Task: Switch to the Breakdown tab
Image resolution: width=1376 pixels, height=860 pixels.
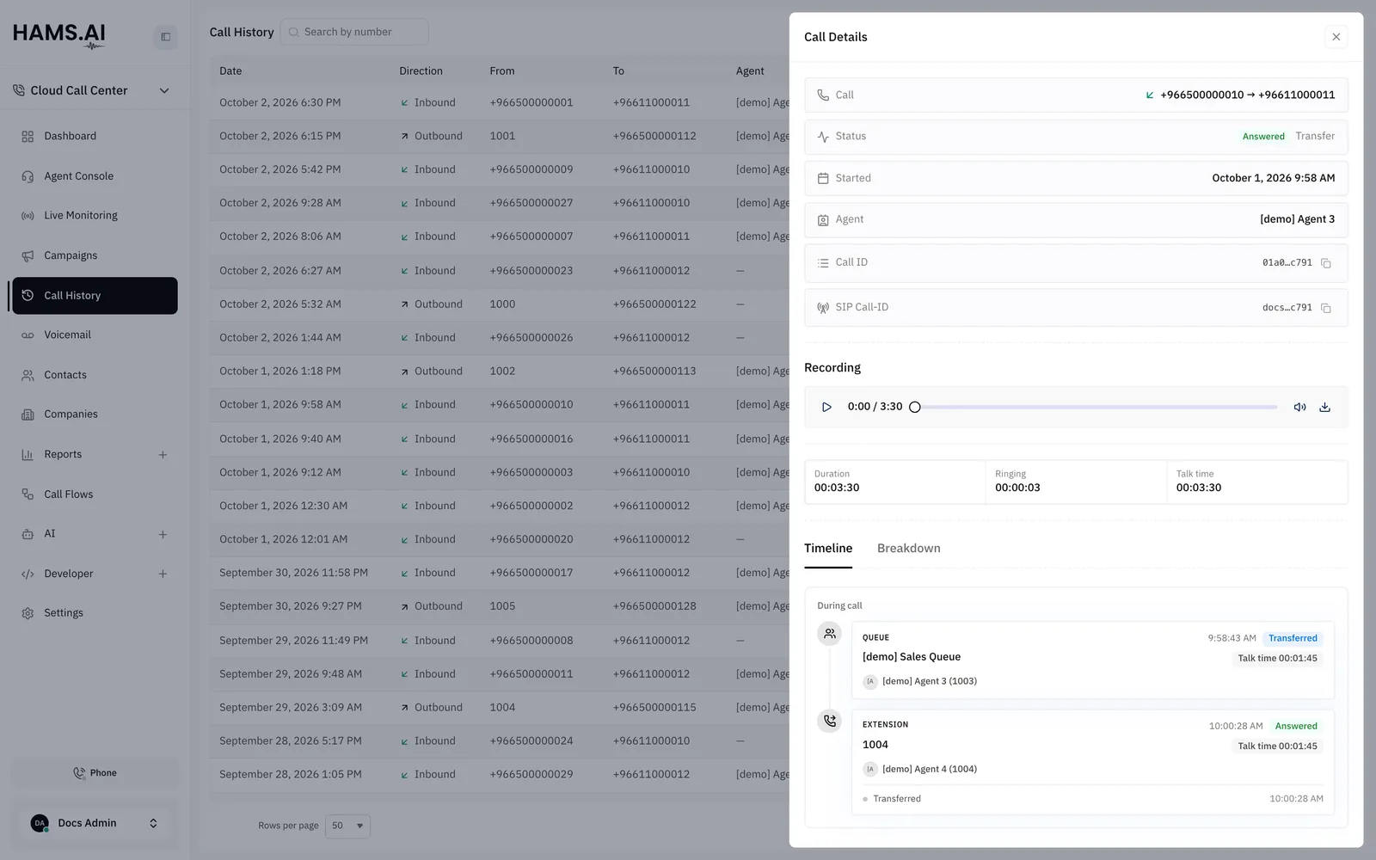Action: tap(908, 549)
